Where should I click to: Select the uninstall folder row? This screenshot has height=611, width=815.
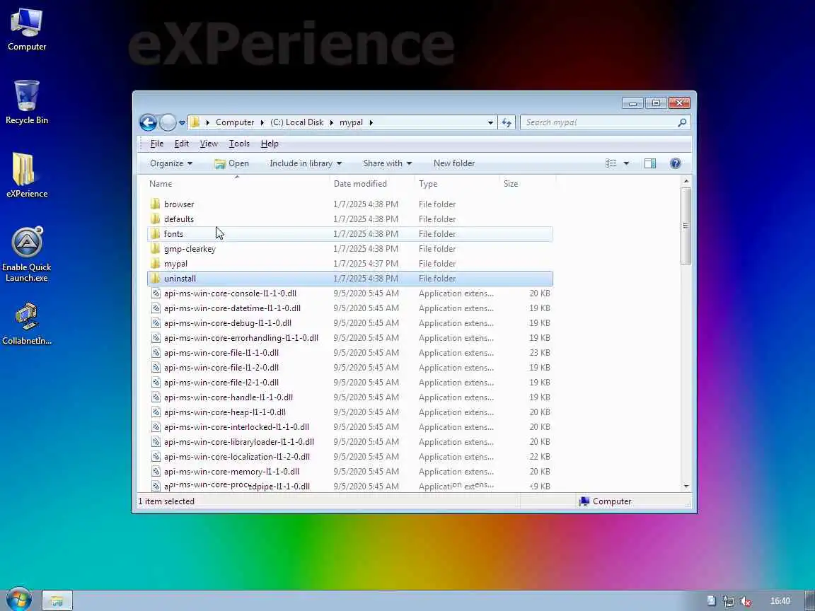(349, 279)
